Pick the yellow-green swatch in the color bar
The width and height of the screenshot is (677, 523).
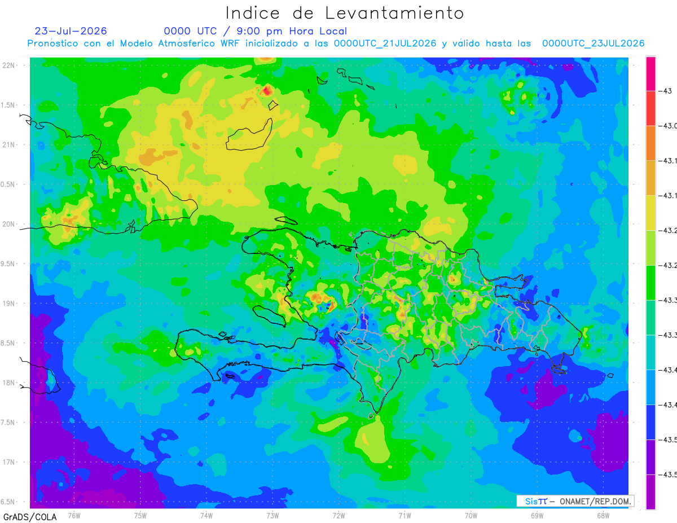point(650,248)
